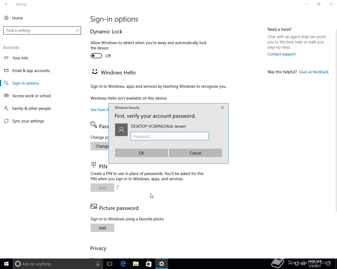Click the See how it works link

tap(100, 110)
